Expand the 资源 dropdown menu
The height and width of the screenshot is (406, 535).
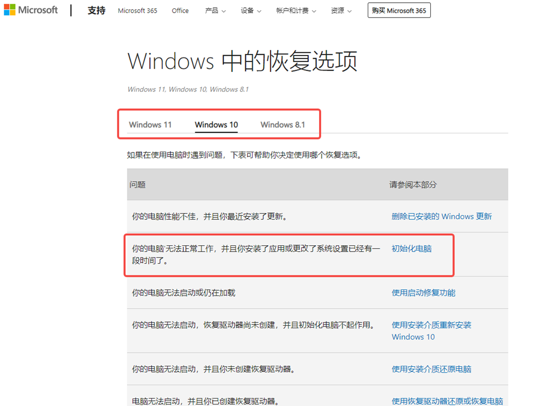[341, 11]
